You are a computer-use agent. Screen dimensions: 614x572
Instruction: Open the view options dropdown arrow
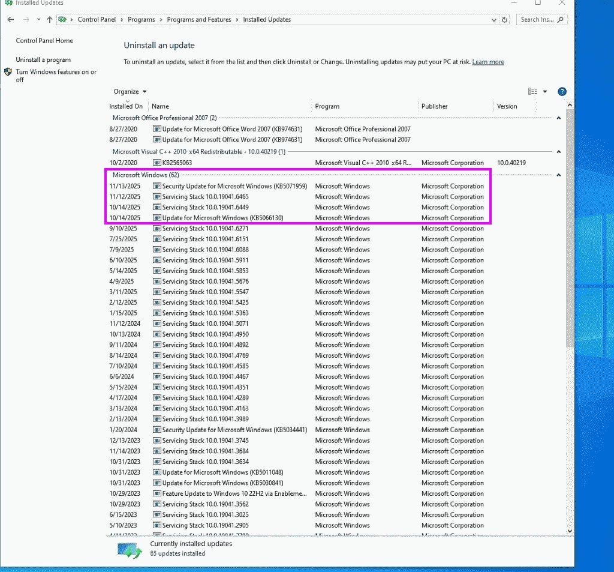545,91
